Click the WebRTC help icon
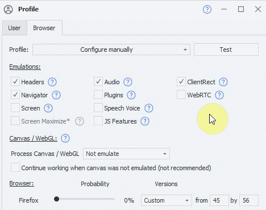266x210 pixels. coord(219,95)
